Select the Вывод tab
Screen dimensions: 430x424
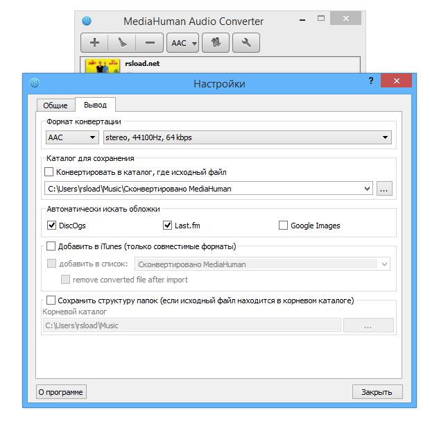95,105
